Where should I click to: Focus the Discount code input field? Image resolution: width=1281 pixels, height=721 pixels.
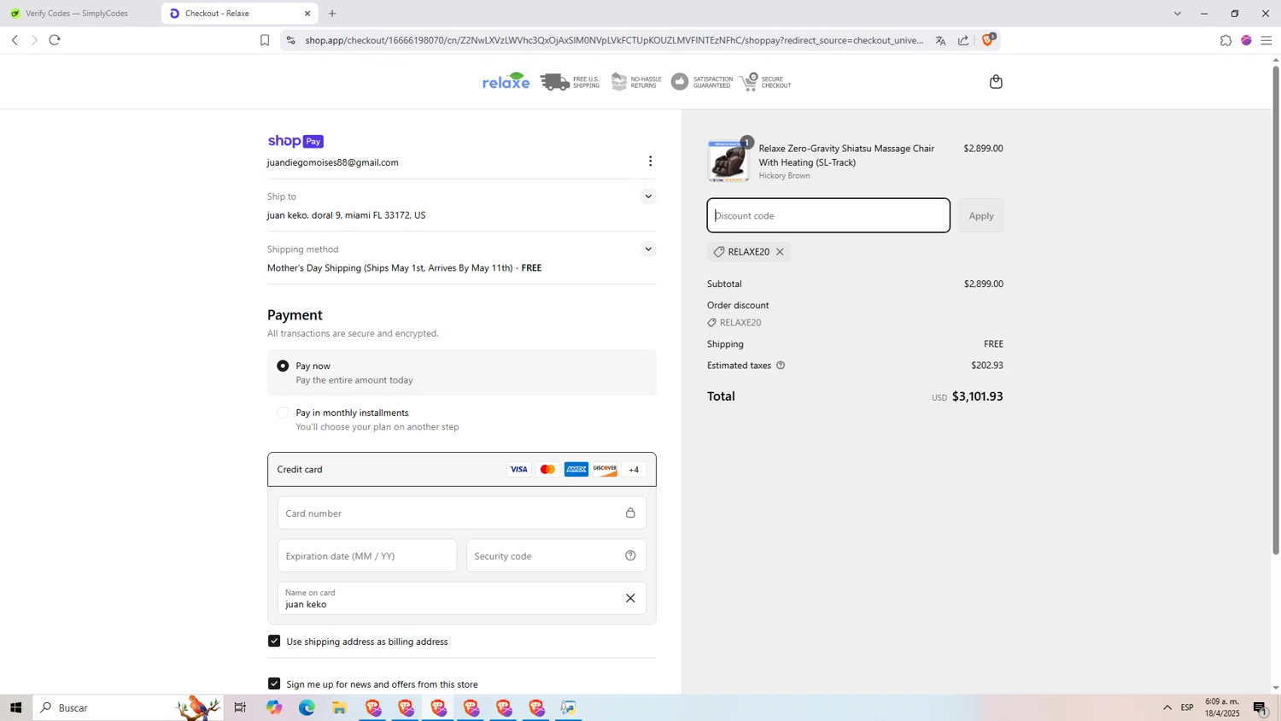click(828, 215)
